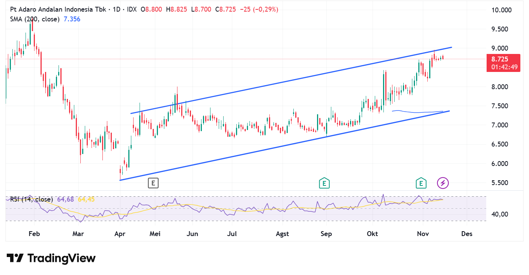Viewport: 529px width, 275px height.
Task: Click the Jul label on time axis
Action: click(x=232, y=234)
